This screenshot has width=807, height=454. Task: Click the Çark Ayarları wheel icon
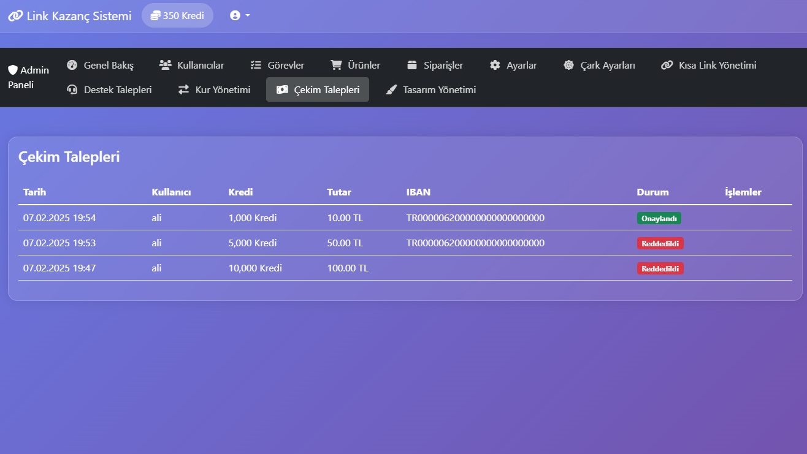568,65
